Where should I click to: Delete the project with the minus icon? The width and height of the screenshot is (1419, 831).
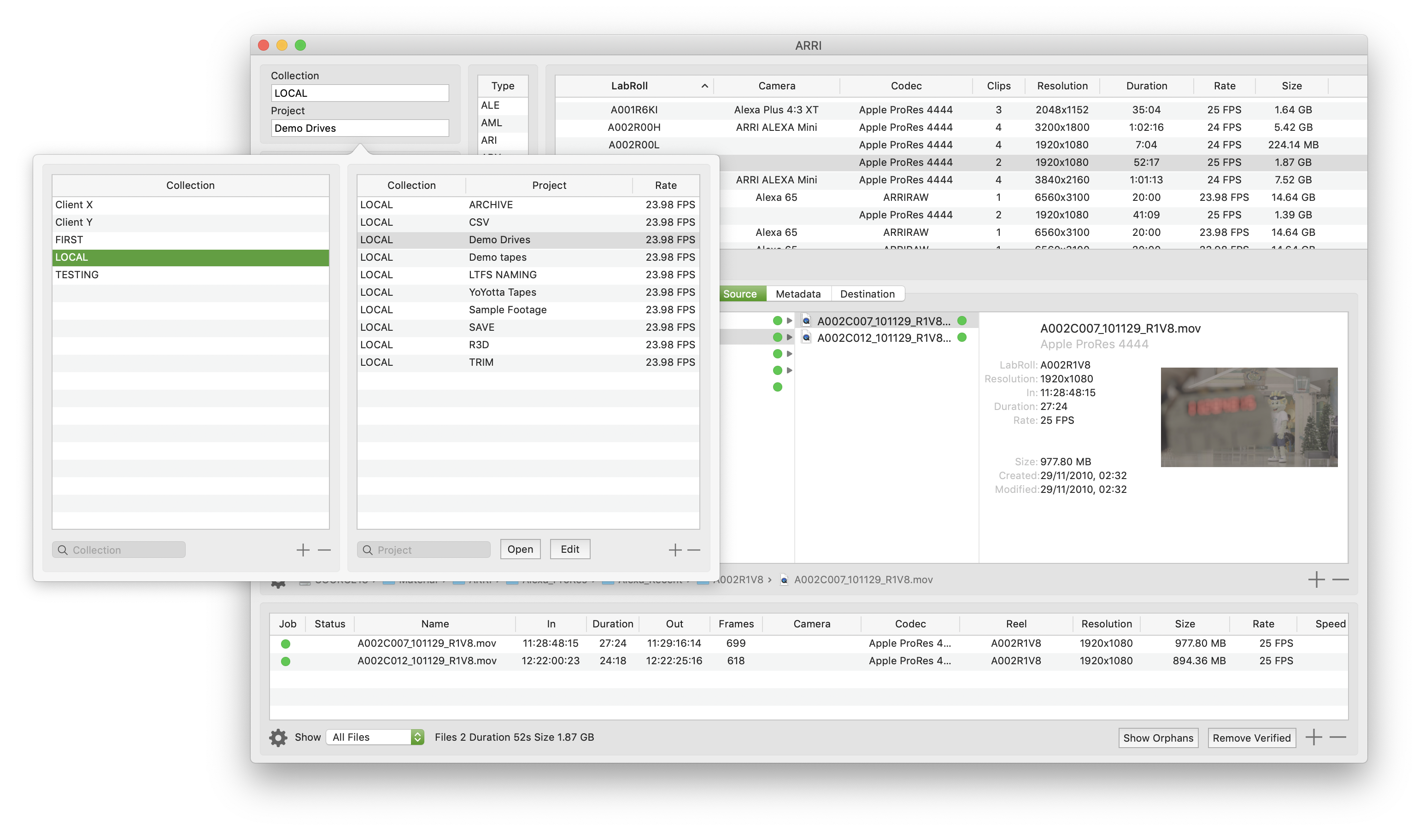click(x=694, y=550)
